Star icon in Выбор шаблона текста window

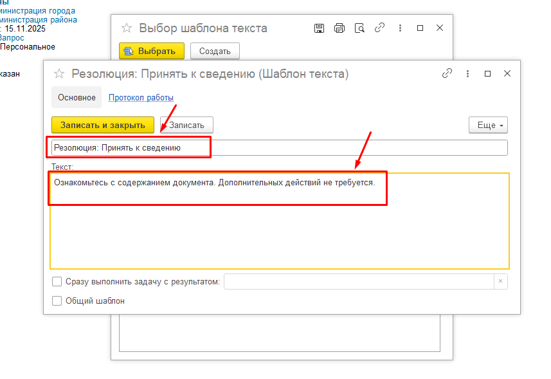[127, 28]
